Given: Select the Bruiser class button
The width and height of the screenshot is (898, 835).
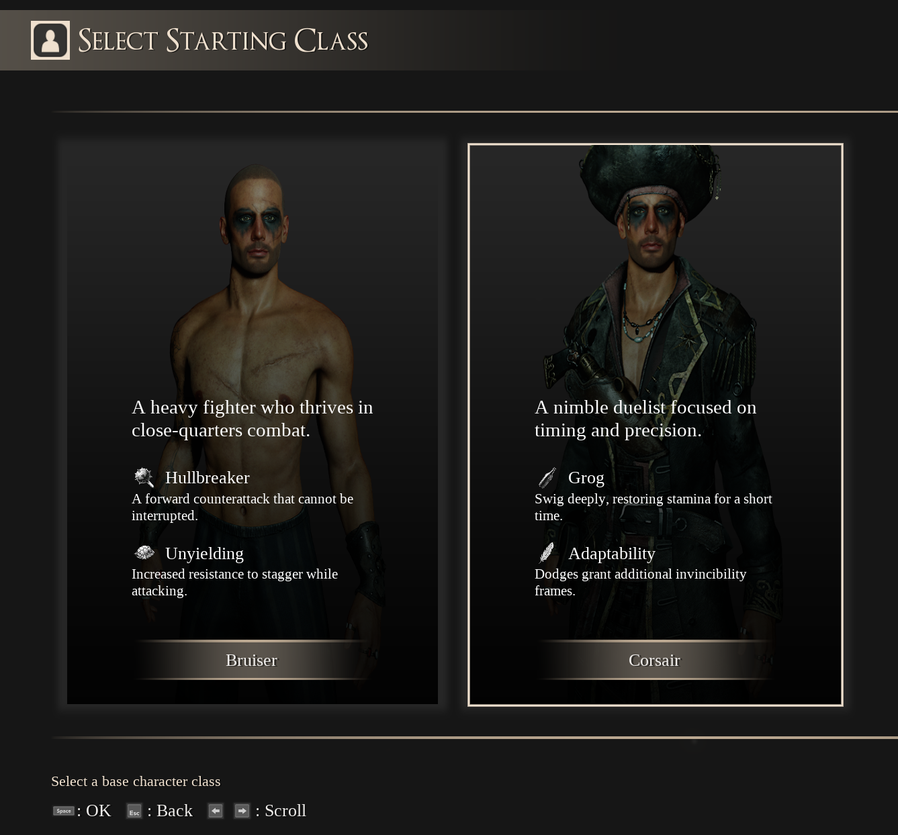Looking at the screenshot, I should [252, 660].
